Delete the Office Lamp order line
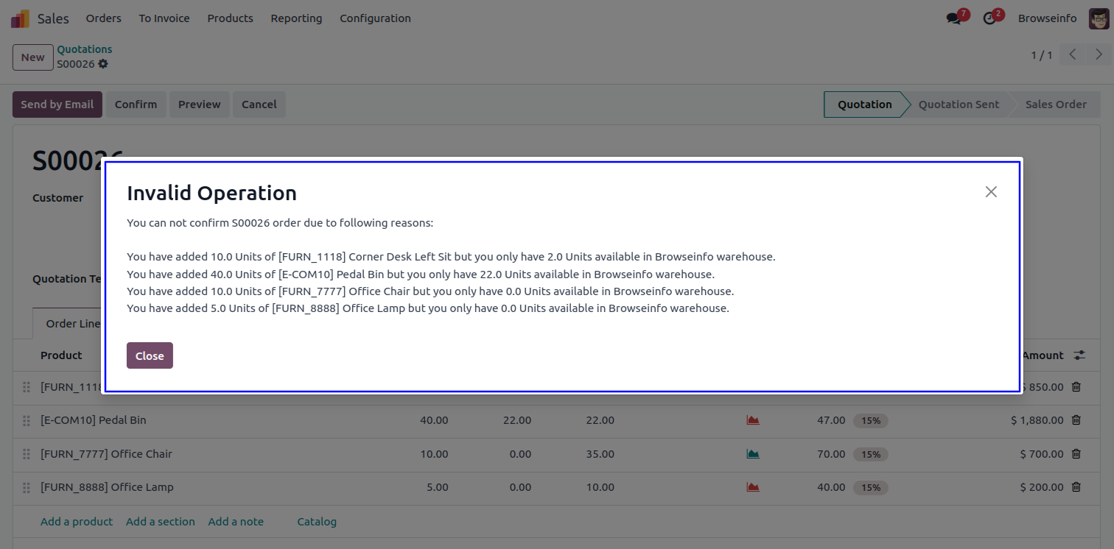Viewport: 1114px width, 549px height. [x=1076, y=487]
